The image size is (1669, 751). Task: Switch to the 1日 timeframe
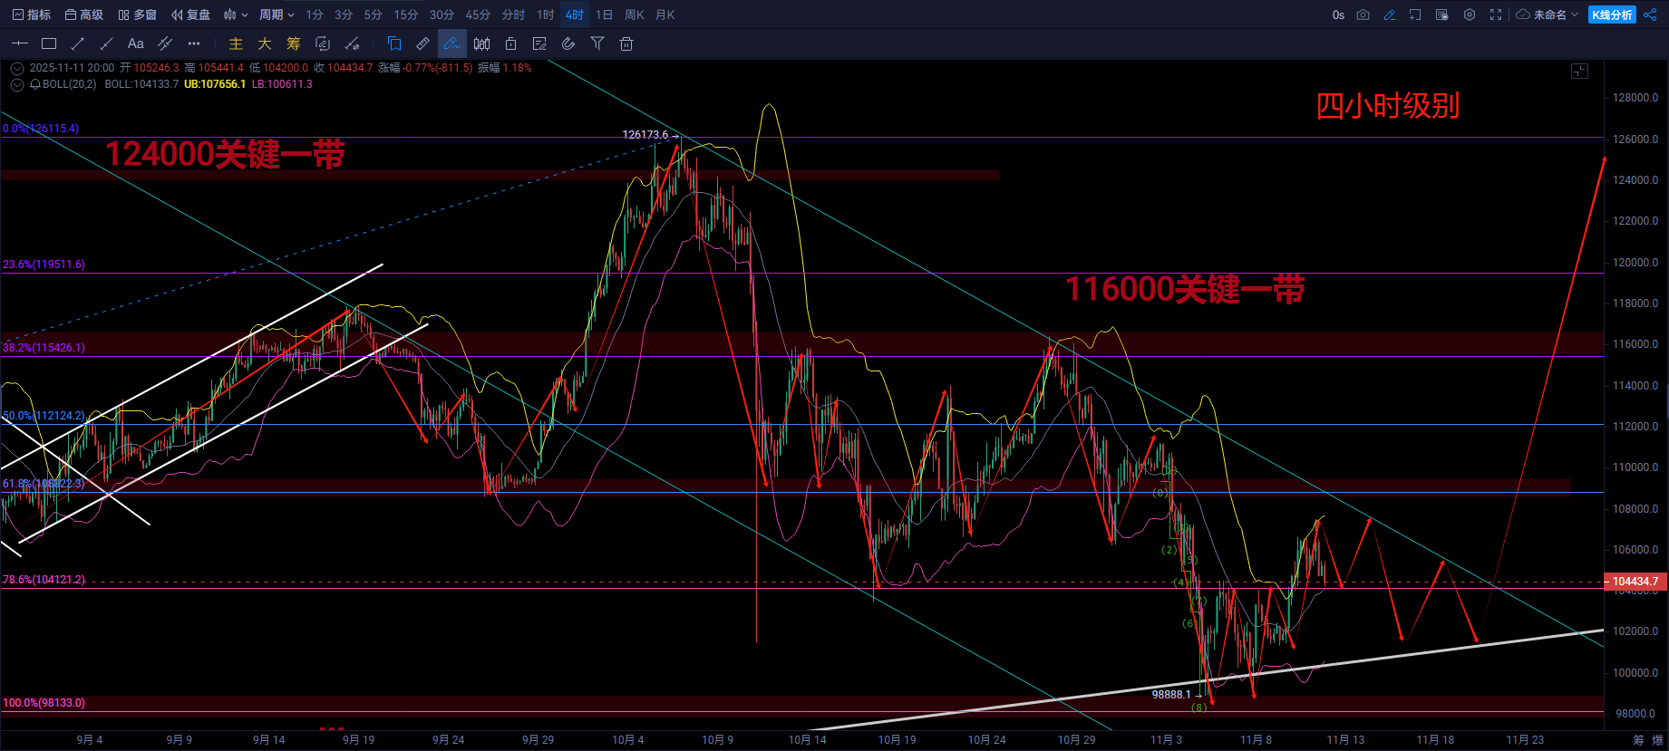click(604, 14)
